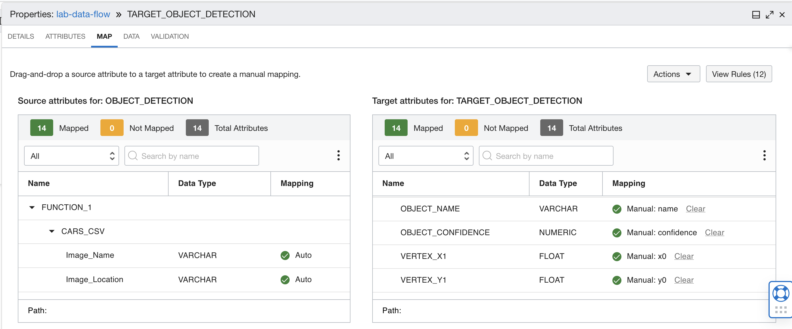This screenshot has width=792, height=329.
Task: Click the View Rules (12) button
Action: [x=739, y=74]
